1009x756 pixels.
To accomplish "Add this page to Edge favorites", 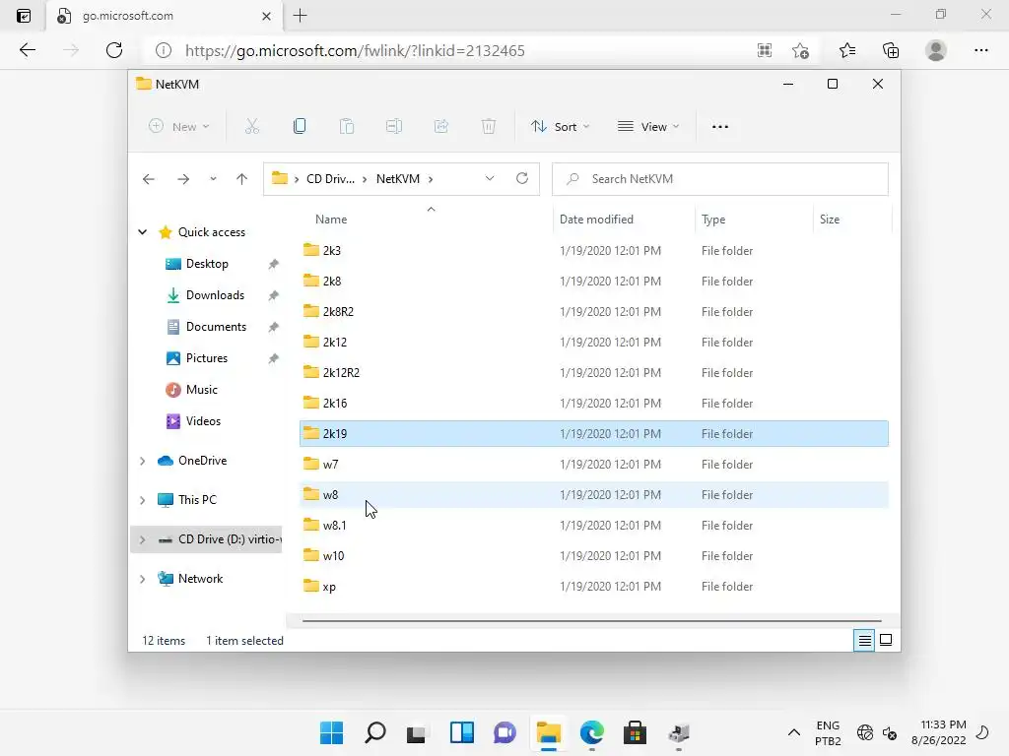I will [800, 50].
